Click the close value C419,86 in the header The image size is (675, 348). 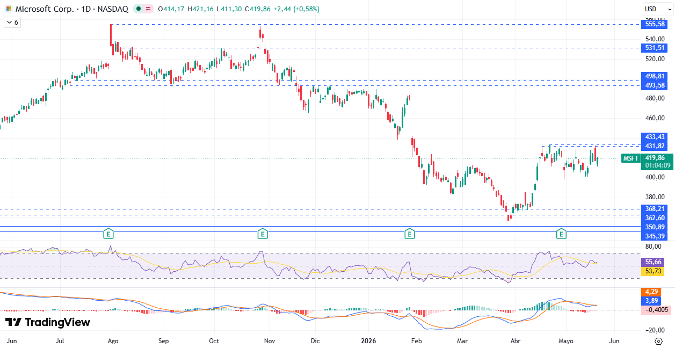(x=258, y=9)
